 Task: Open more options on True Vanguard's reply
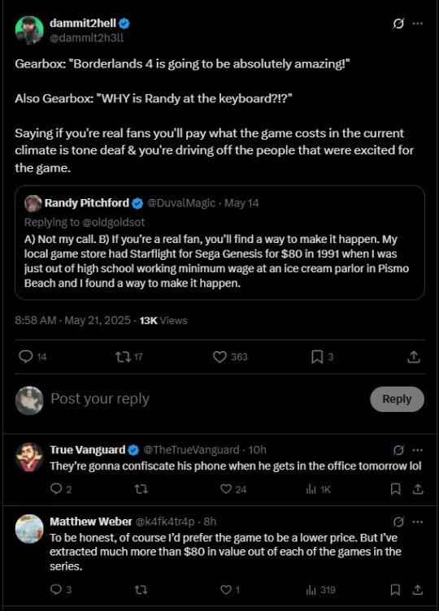[x=418, y=450]
